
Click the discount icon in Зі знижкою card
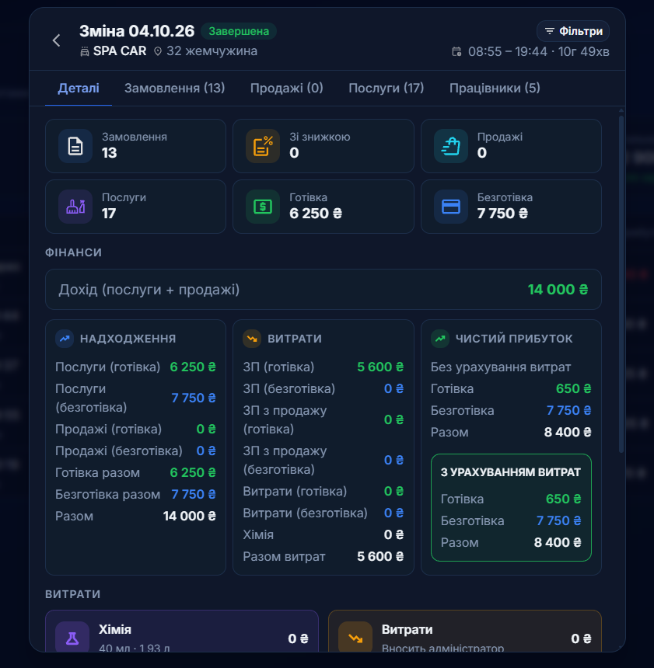click(263, 146)
